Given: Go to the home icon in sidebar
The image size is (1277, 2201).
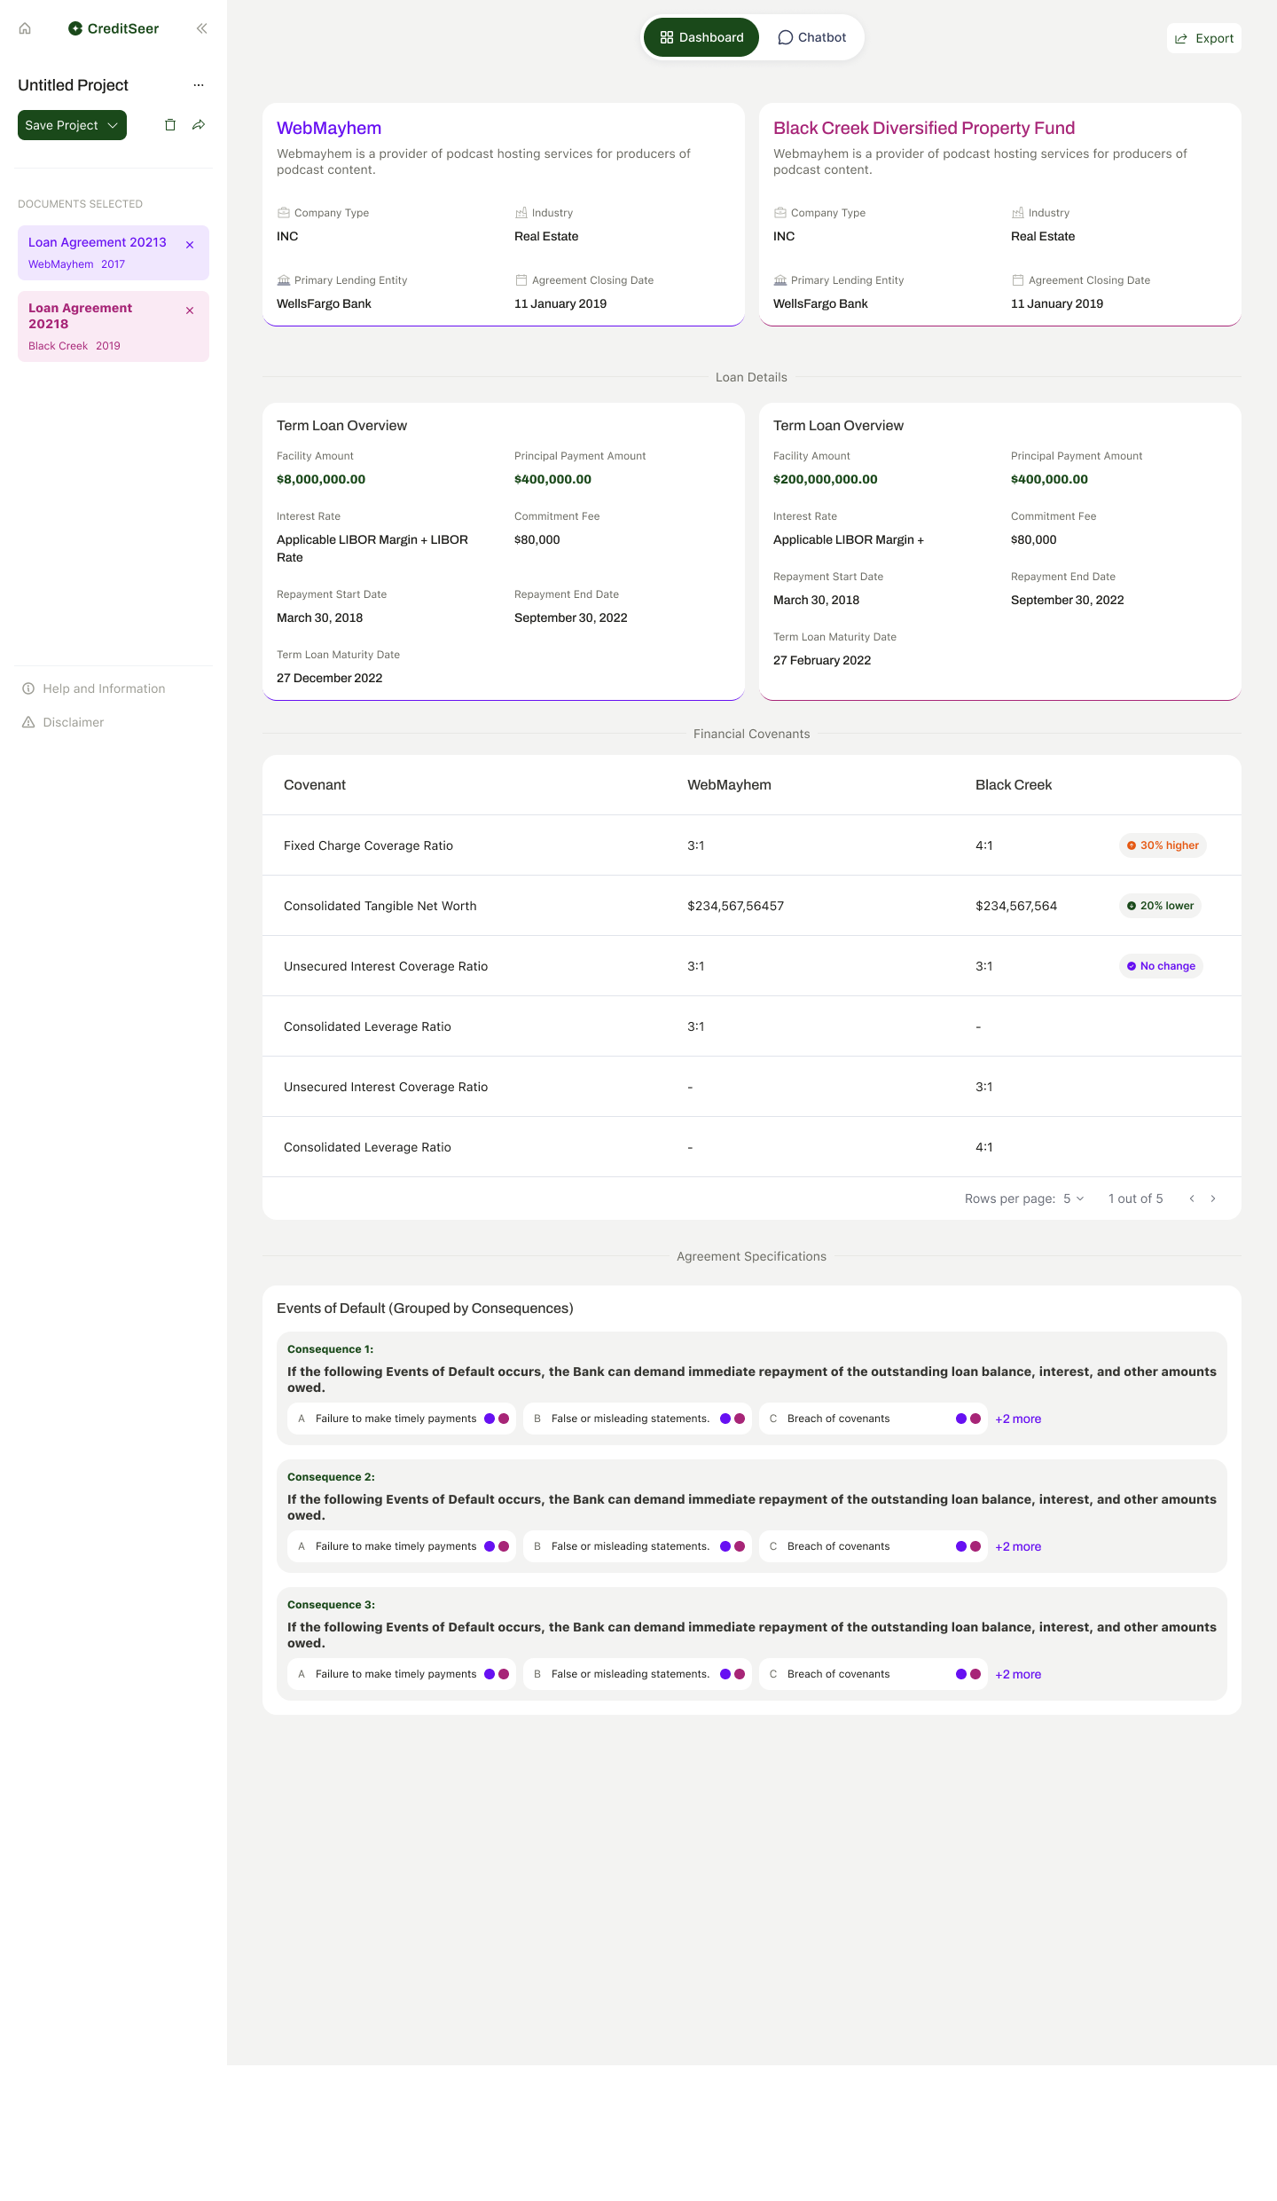Looking at the screenshot, I should (25, 28).
